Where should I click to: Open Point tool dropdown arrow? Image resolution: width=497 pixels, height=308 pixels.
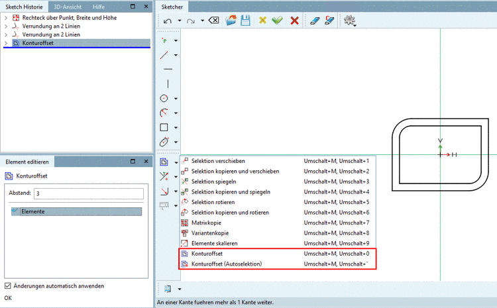click(x=176, y=40)
